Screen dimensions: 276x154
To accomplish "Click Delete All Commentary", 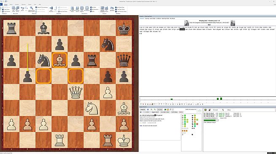I will pos(41,8).
